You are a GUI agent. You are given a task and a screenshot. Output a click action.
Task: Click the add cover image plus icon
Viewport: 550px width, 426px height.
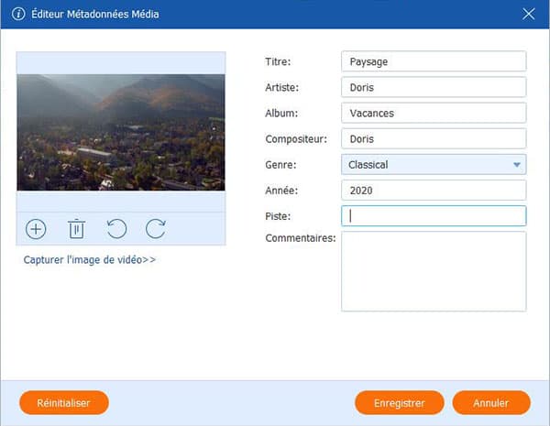36,229
